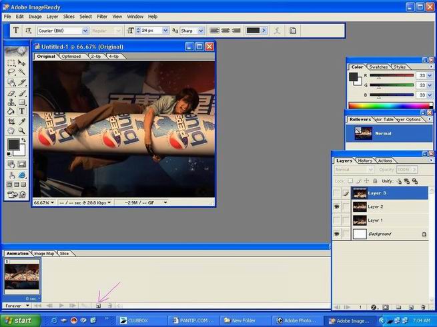The height and width of the screenshot is (327, 437).
Task: Click the Windows start button
Action: pyautogui.click(x=20, y=320)
